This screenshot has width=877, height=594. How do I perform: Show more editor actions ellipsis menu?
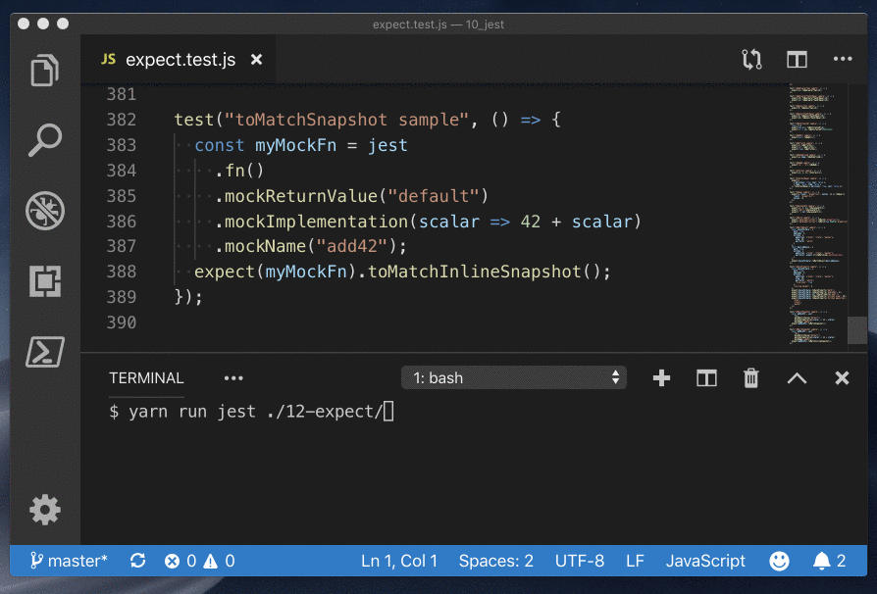(843, 60)
